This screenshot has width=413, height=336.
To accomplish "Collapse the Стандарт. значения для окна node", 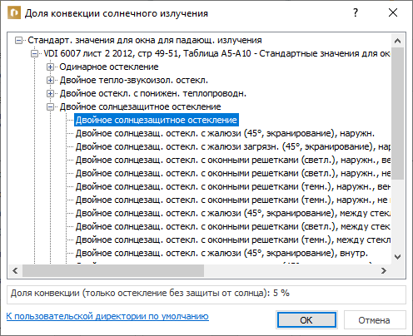I will pyautogui.click(x=18, y=41).
